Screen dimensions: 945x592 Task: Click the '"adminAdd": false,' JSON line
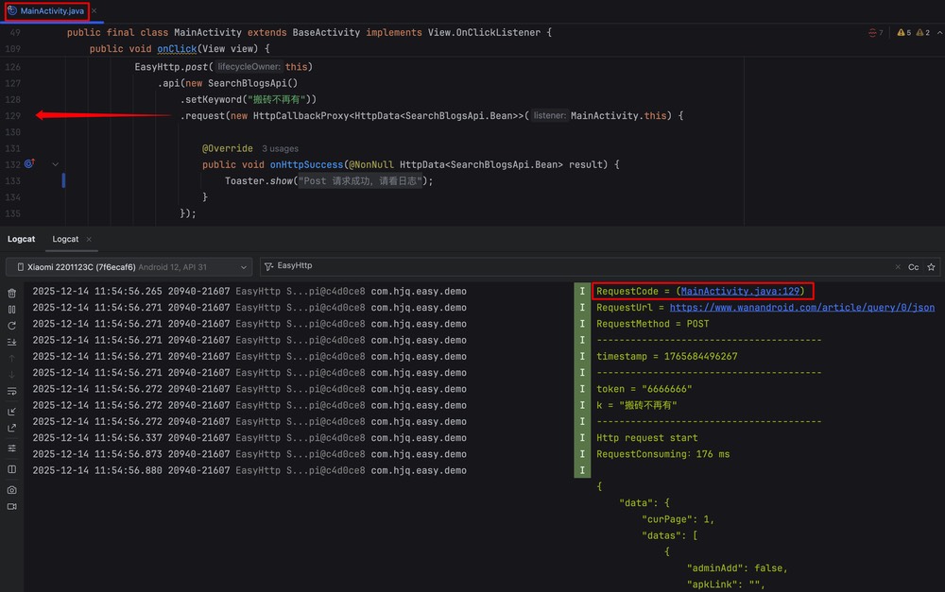[x=736, y=567]
